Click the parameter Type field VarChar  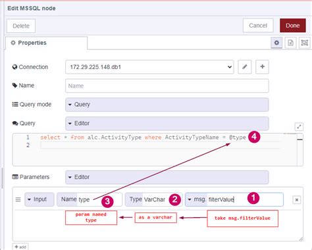pyautogui.click(x=153, y=199)
